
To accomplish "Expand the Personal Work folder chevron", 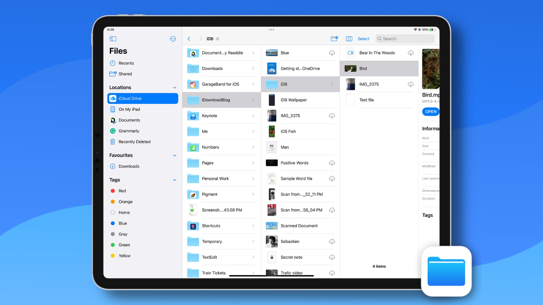I will [253, 179].
